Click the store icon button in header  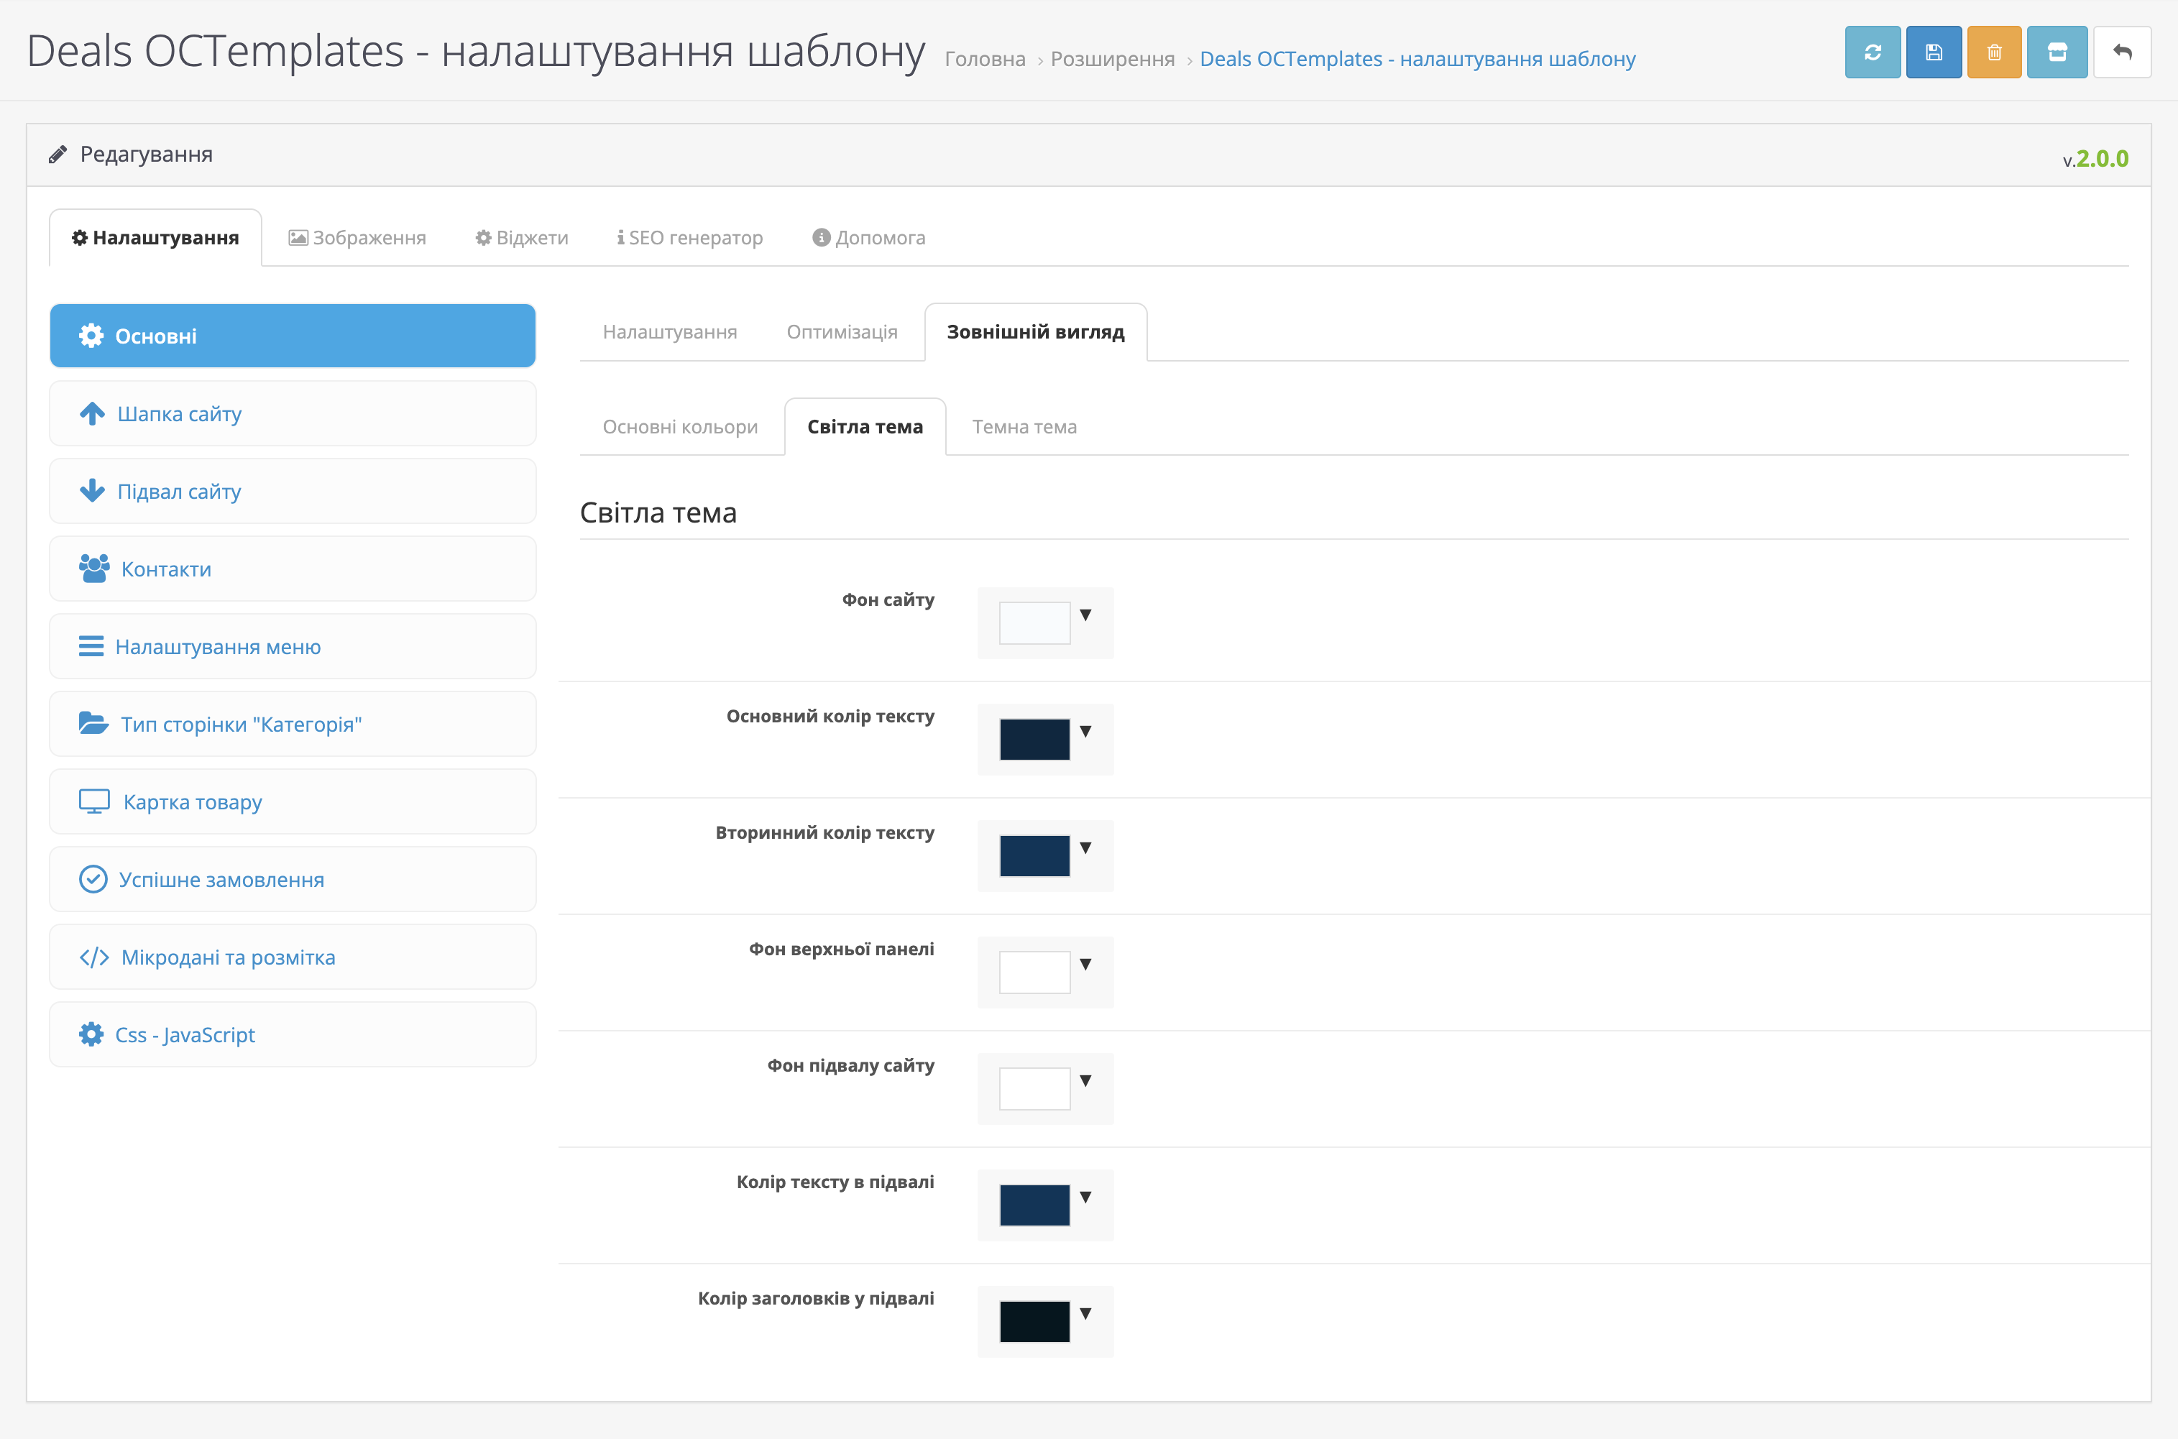pyautogui.click(x=2057, y=52)
